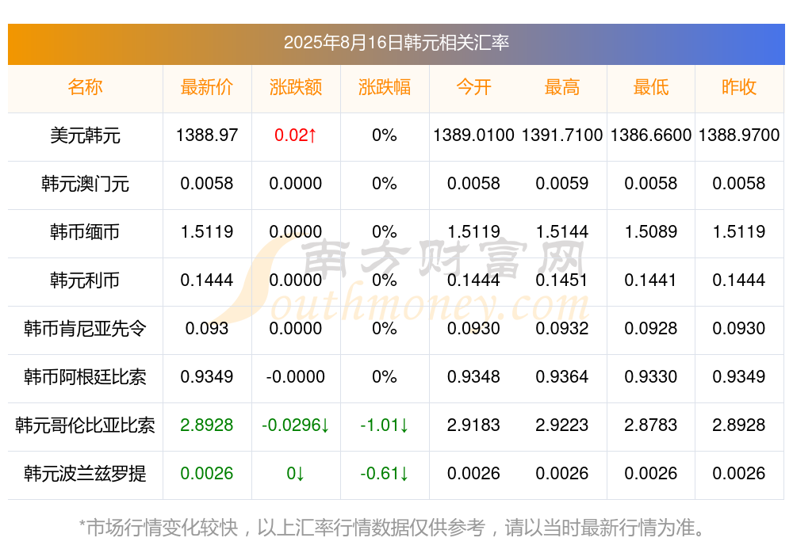The width and height of the screenshot is (793, 553).
Task: Select high value 1391.7100
Action: coord(562,135)
